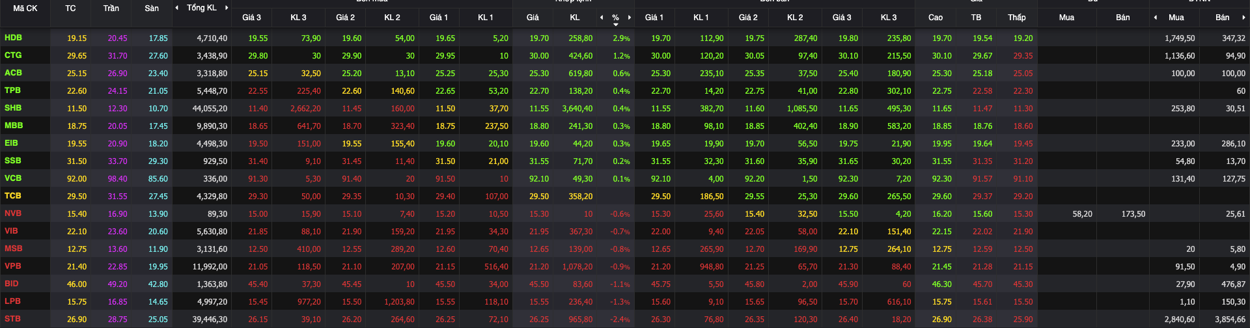This screenshot has height=328, width=1250.
Task: Open the BID stock symbol
Action: coord(12,284)
